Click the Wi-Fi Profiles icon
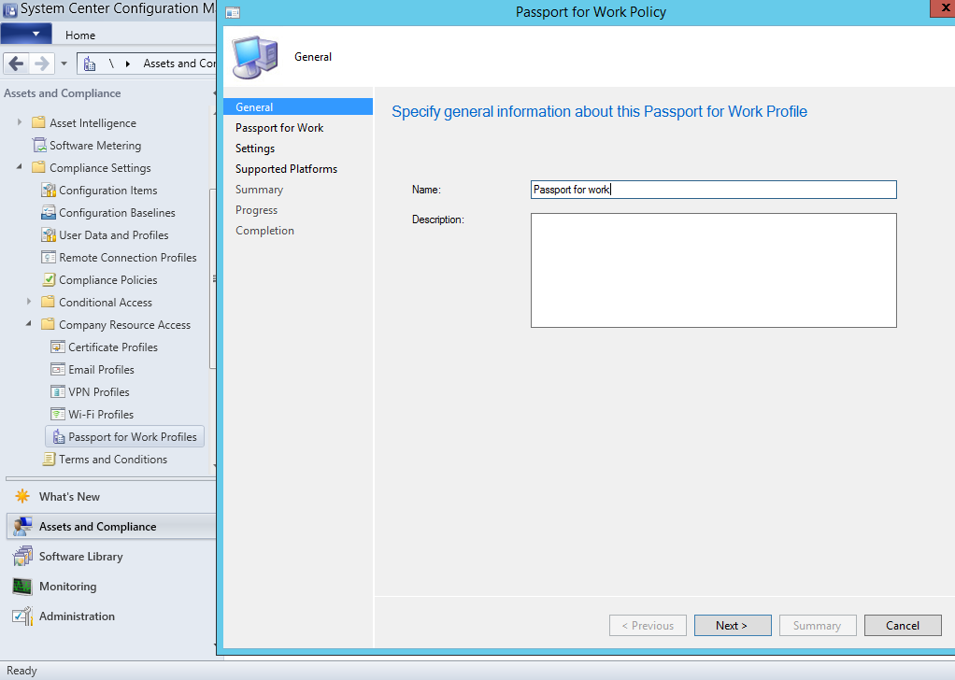This screenshot has width=955, height=680. click(x=57, y=414)
